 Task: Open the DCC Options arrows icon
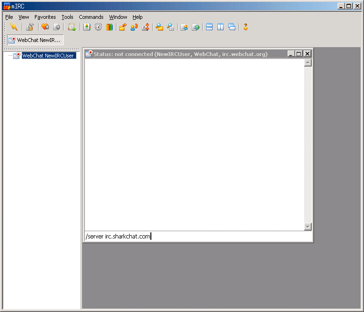tap(146, 27)
